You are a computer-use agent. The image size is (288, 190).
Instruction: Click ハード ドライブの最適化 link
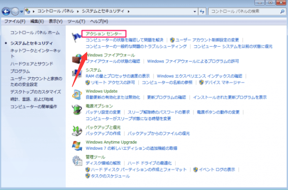click(150, 163)
